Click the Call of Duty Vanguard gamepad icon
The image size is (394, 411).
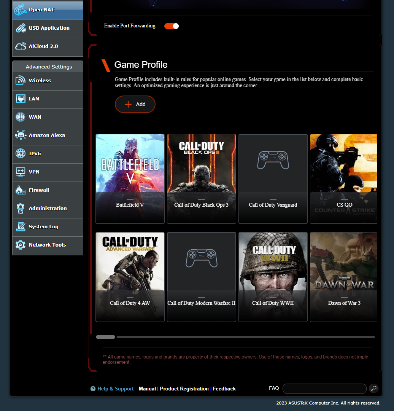coord(273,160)
